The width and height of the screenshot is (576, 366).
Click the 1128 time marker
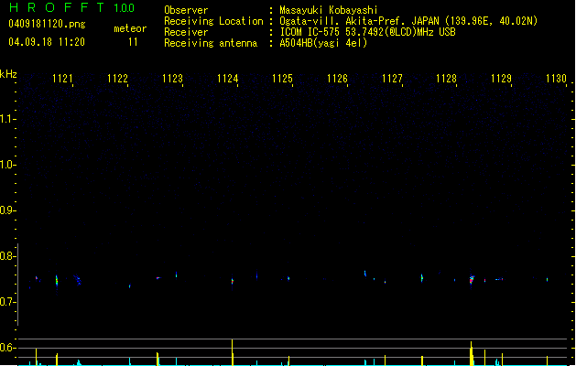tap(446, 79)
